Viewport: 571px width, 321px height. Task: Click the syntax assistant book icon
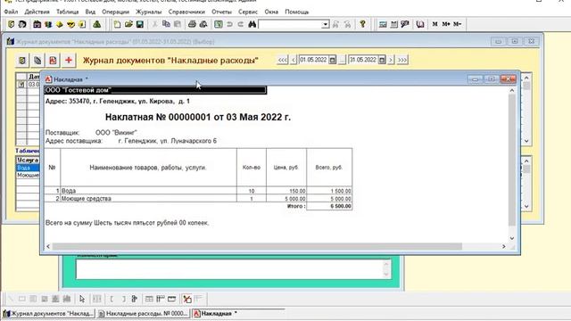420,24
